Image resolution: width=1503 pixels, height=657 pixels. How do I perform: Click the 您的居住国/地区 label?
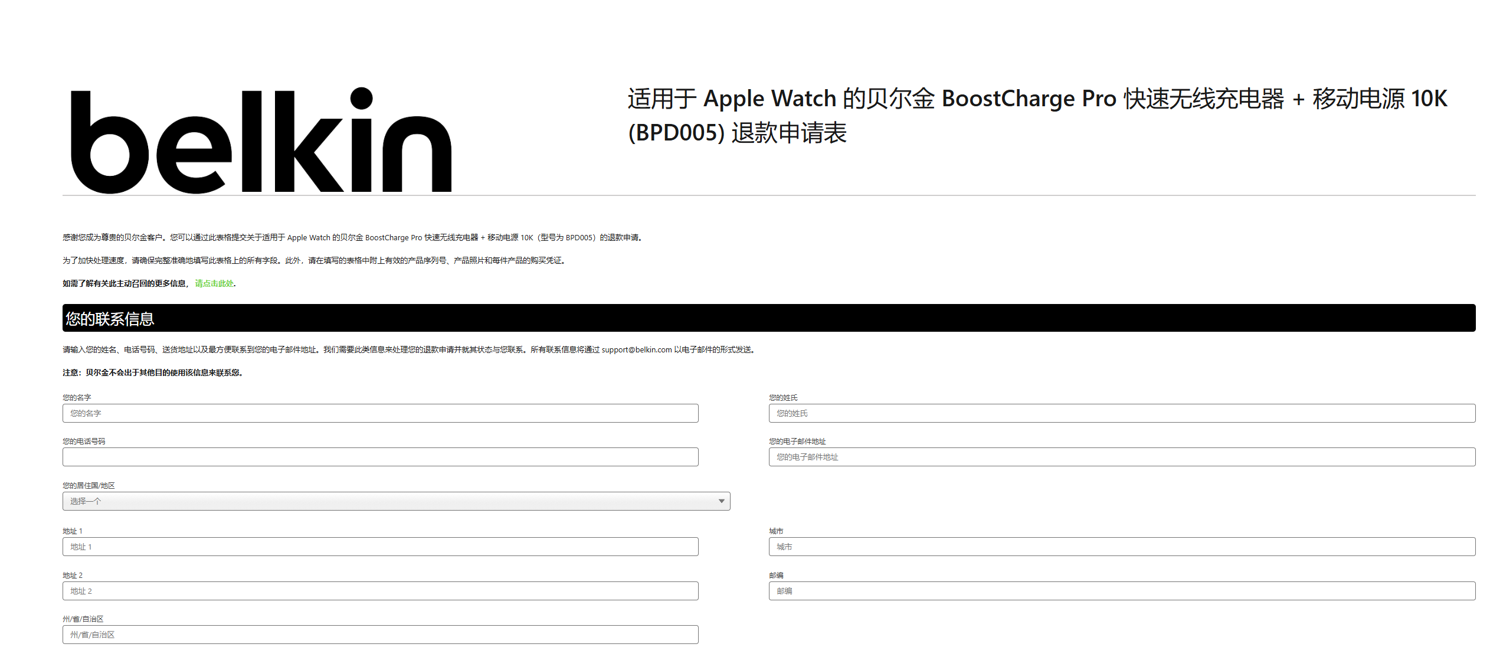click(x=89, y=486)
